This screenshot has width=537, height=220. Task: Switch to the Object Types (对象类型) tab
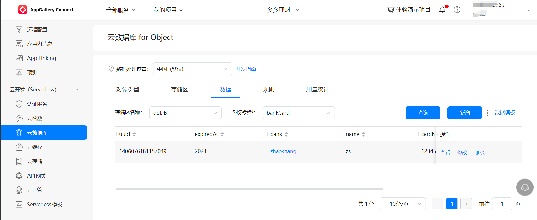point(128,89)
